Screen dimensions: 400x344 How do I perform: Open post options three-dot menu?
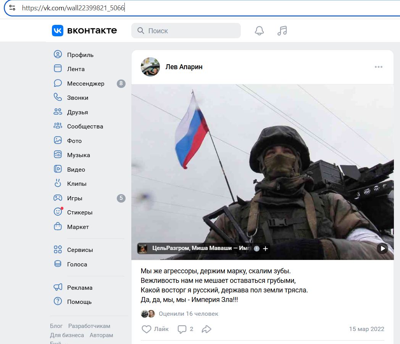point(378,67)
